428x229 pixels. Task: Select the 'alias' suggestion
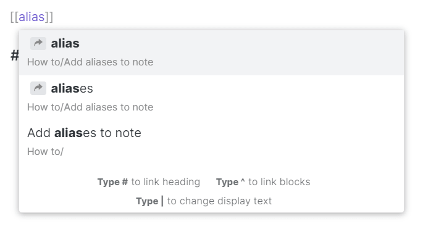(212, 52)
